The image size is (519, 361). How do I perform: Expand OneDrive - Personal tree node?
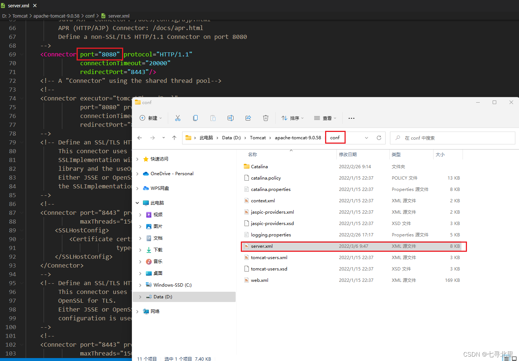pos(137,174)
